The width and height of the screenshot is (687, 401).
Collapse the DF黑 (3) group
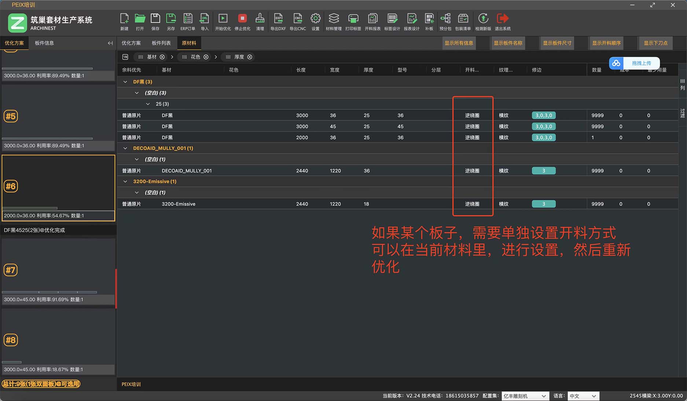(125, 82)
